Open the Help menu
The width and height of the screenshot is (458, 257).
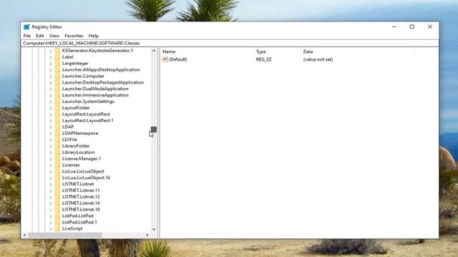click(94, 36)
